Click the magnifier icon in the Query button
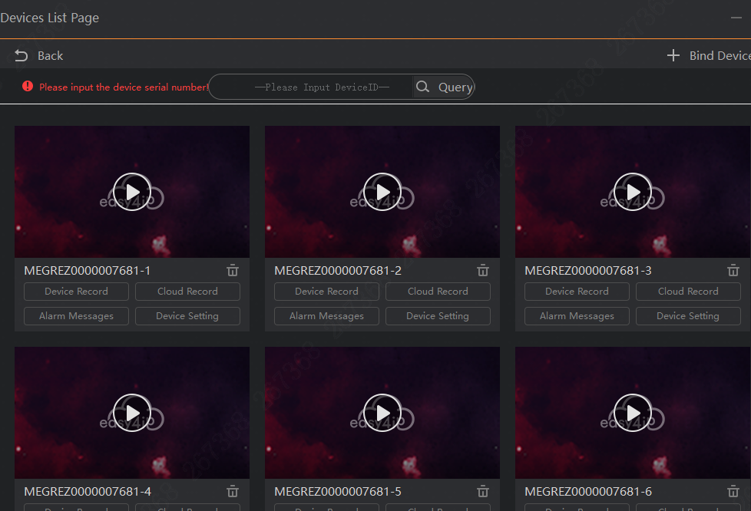 point(422,87)
